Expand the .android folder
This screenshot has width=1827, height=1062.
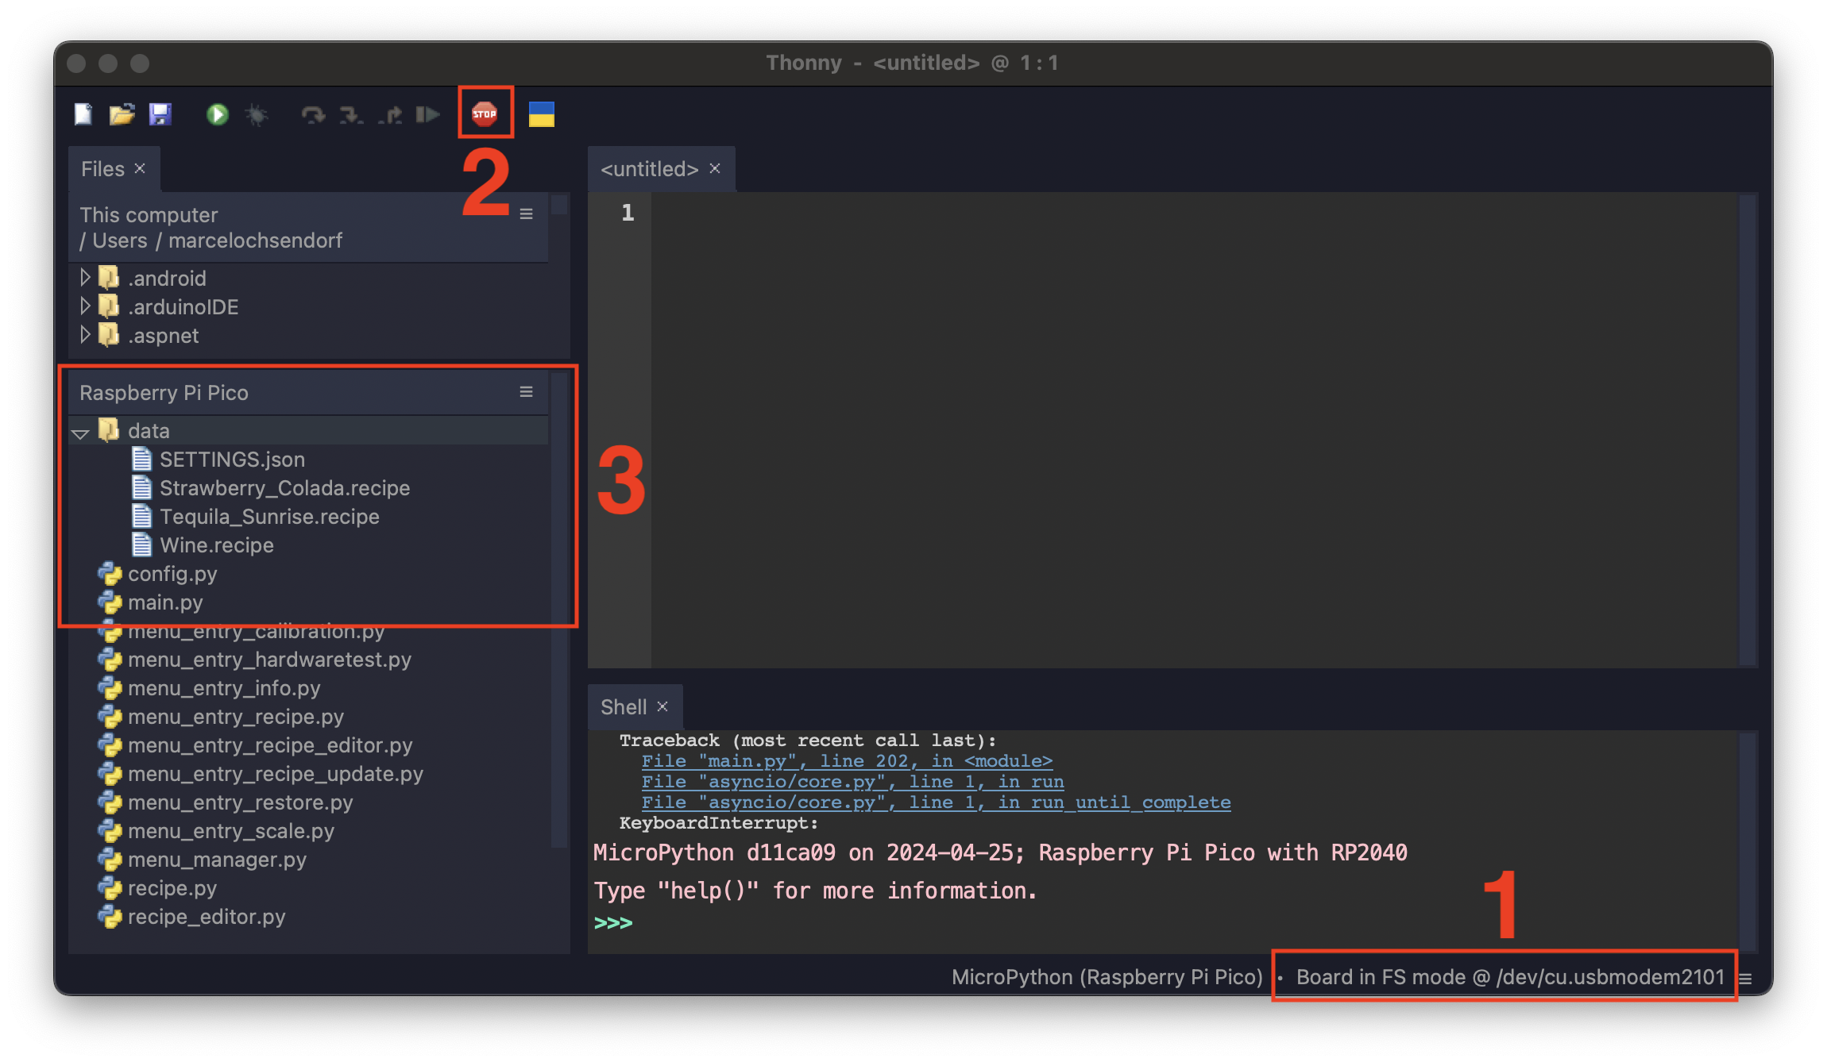85,277
